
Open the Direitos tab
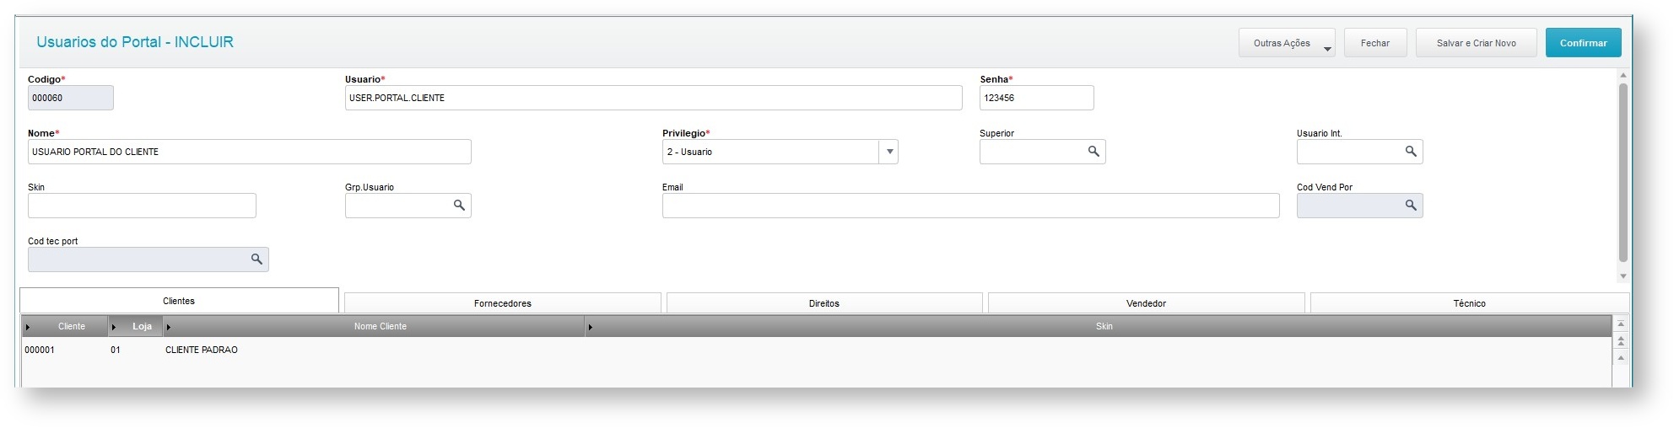(x=823, y=303)
